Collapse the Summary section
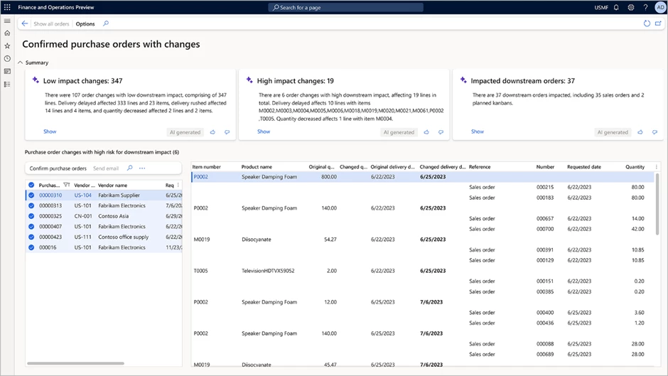Screen dimensions: 668x376 point(21,63)
